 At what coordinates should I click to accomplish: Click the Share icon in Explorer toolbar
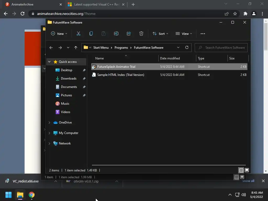coord(129,34)
